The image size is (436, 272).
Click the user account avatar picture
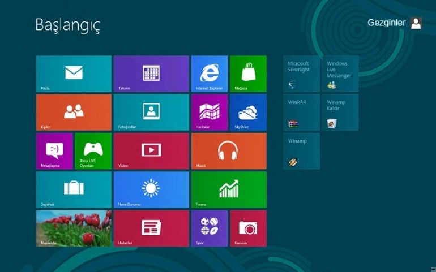[x=416, y=23]
